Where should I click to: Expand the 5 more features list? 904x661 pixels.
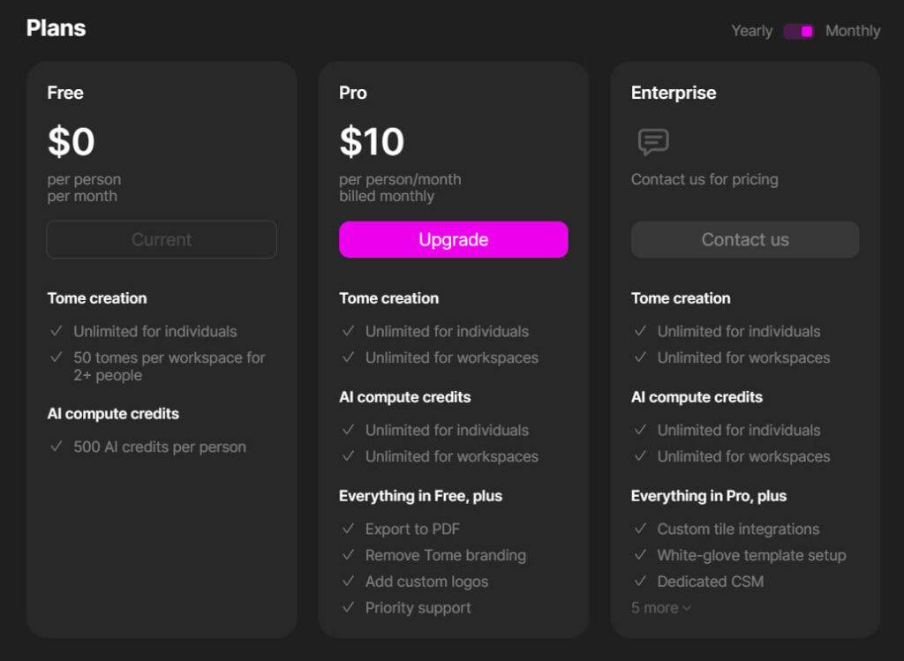click(x=660, y=607)
